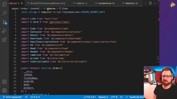Image resolution: width=177 pixels, height=99 pixels.
Task: Click 'Order' function name on line 18
Action: point(56,68)
